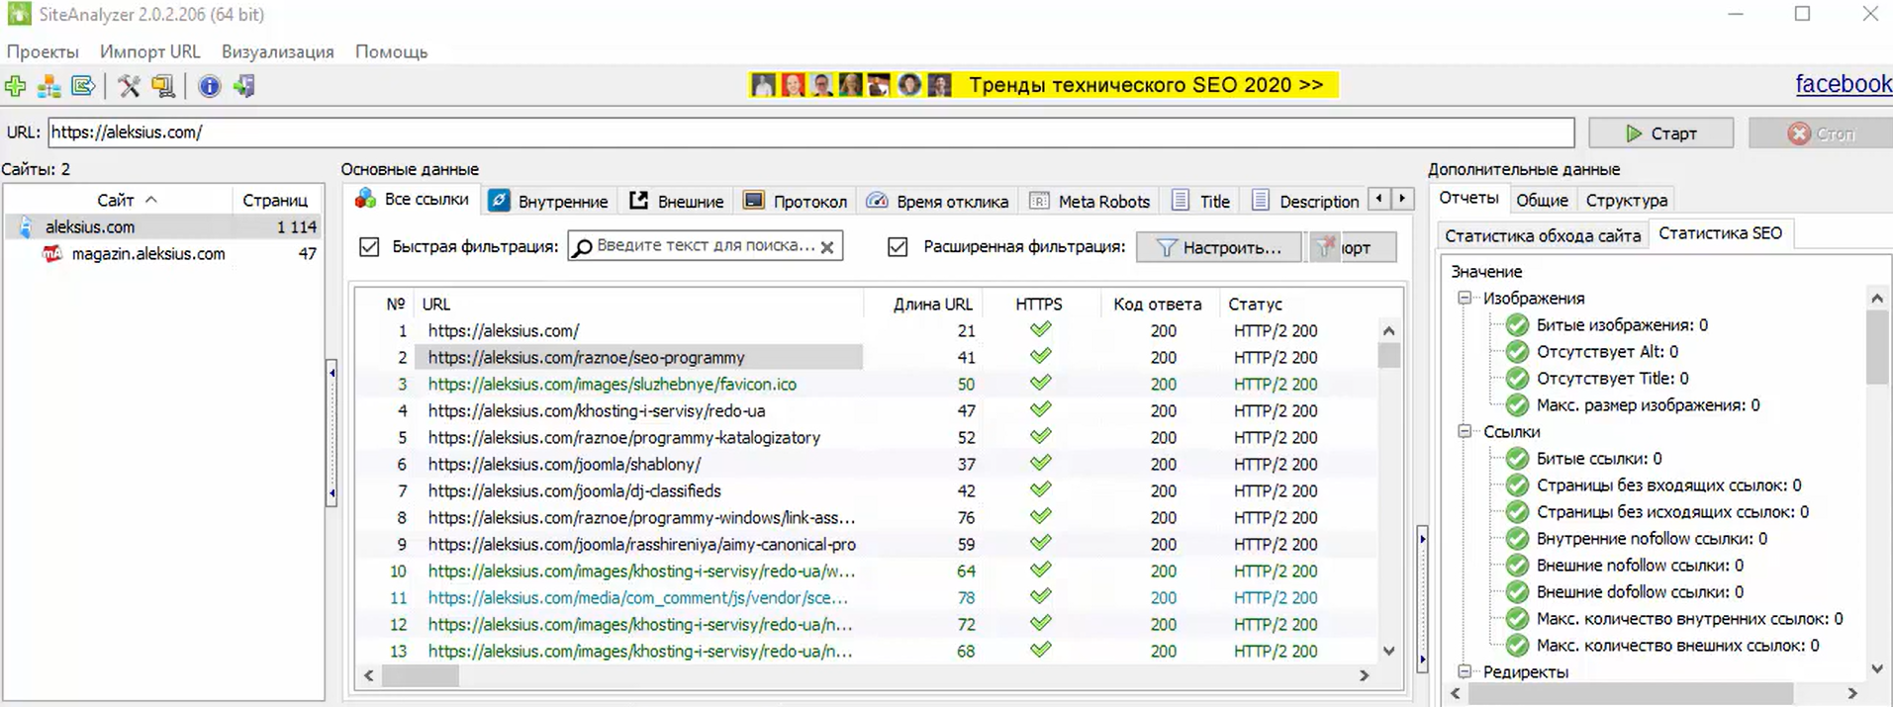1893x707 pixels.
Task: Click the clear filter funnel icon
Action: pos(1326,247)
